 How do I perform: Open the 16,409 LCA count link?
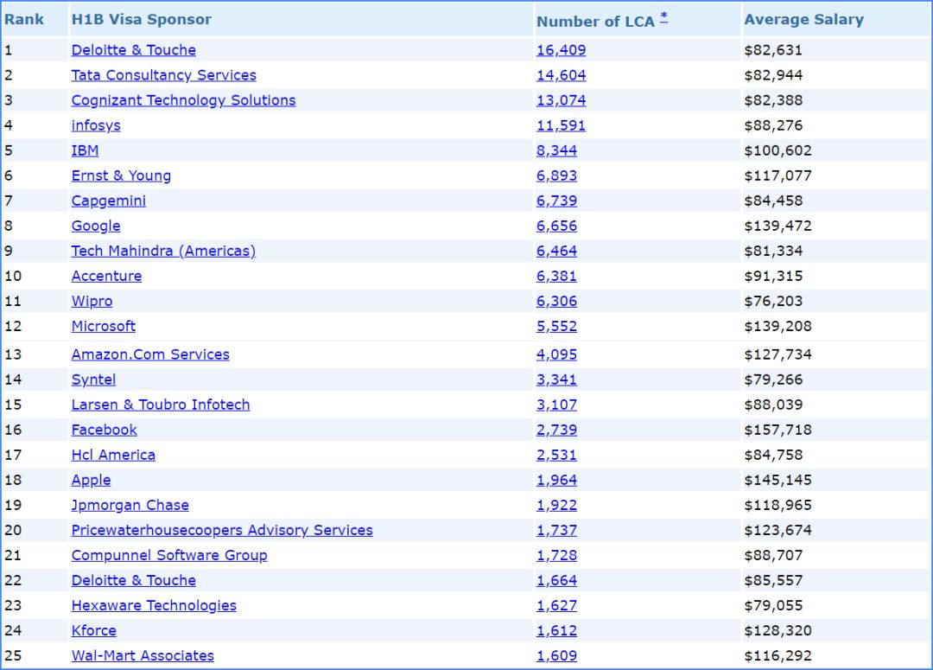(x=562, y=50)
